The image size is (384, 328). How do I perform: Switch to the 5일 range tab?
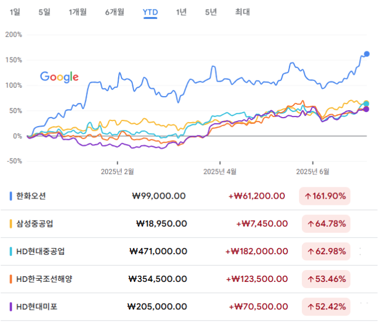point(44,12)
